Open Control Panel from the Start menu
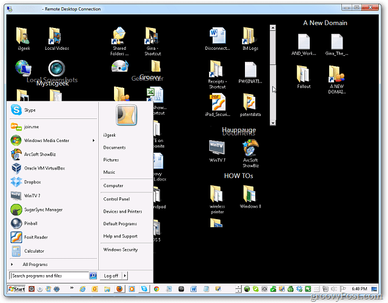This screenshot has width=388, height=303. [116, 199]
